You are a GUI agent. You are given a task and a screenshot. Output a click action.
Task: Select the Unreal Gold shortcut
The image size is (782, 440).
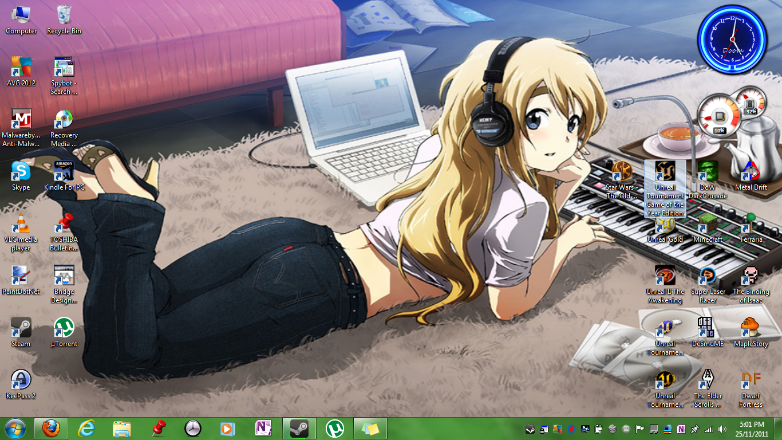[x=665, y=232]
